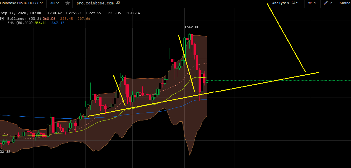Viewport: 351px width, 168px height.
Task: Star this chart as a favorite
Action: [x=67, y=3]
